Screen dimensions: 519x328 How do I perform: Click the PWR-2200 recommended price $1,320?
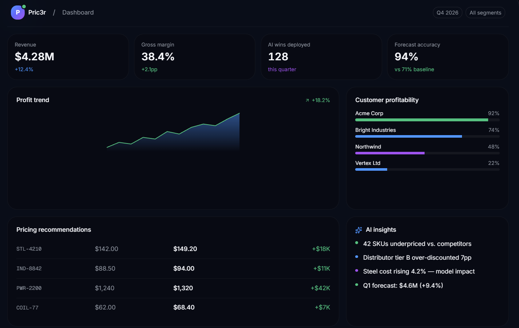pyautogui.click(x=183, y=288)
